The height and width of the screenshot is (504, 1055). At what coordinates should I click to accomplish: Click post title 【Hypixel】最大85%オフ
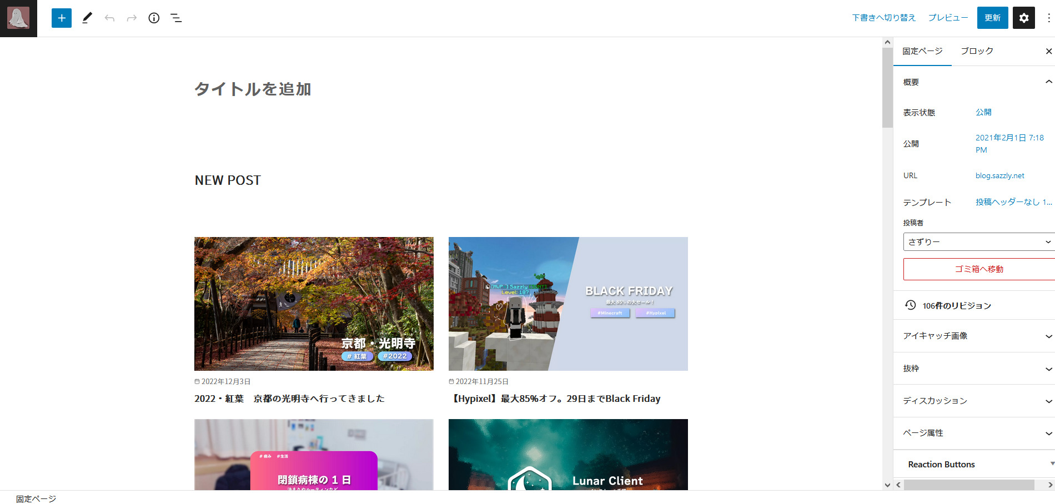click(555, 399)
